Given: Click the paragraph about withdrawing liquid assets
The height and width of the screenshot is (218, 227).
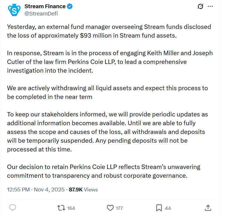Looking at the screenshot, I should 107,92.
